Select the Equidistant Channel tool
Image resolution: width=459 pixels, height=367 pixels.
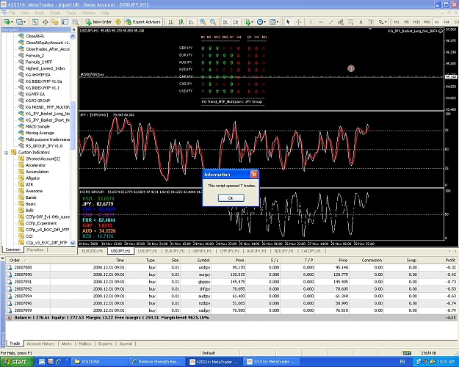click(341, 22)
